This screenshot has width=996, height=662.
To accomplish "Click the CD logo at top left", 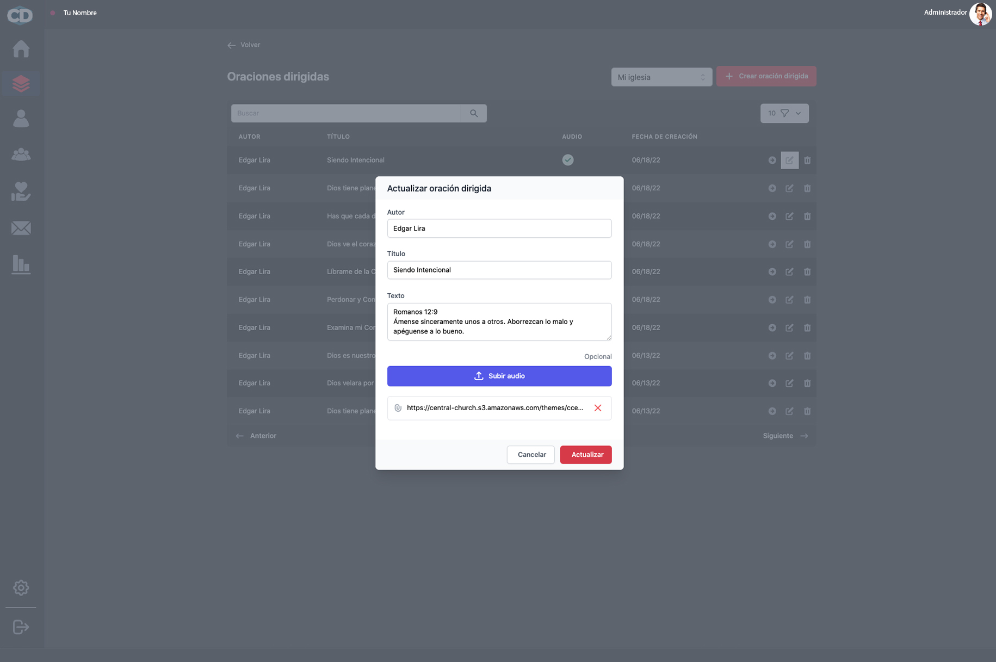I will [20, 15].
